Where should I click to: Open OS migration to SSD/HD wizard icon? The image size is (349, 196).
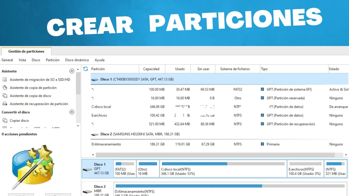(x=5, y=79)
